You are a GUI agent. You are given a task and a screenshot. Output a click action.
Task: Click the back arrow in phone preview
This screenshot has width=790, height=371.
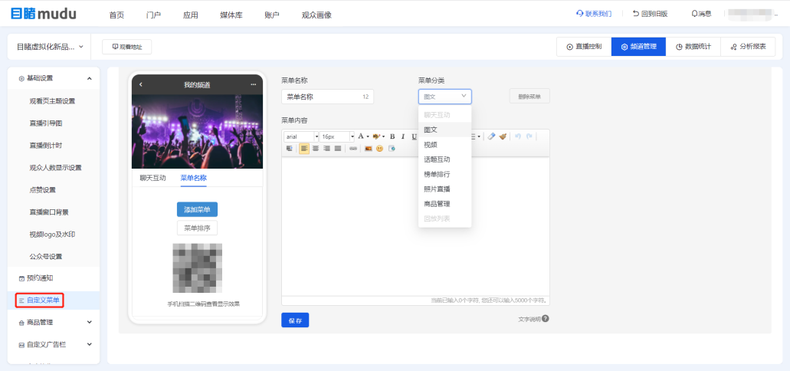pos(140,84)
